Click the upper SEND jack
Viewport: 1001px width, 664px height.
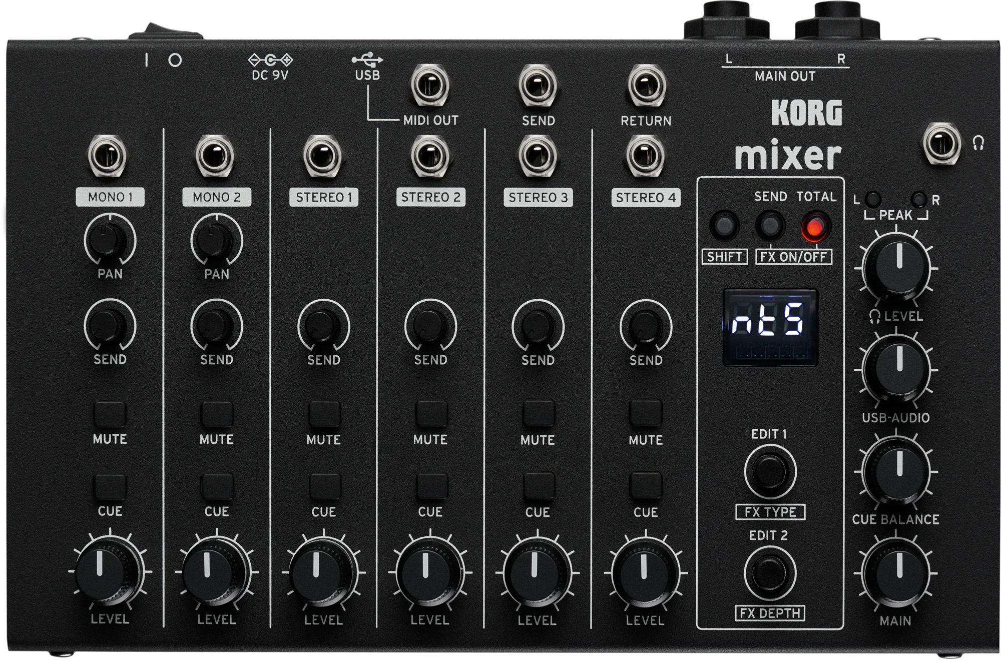pyautogui.click(x=538, y=85)
